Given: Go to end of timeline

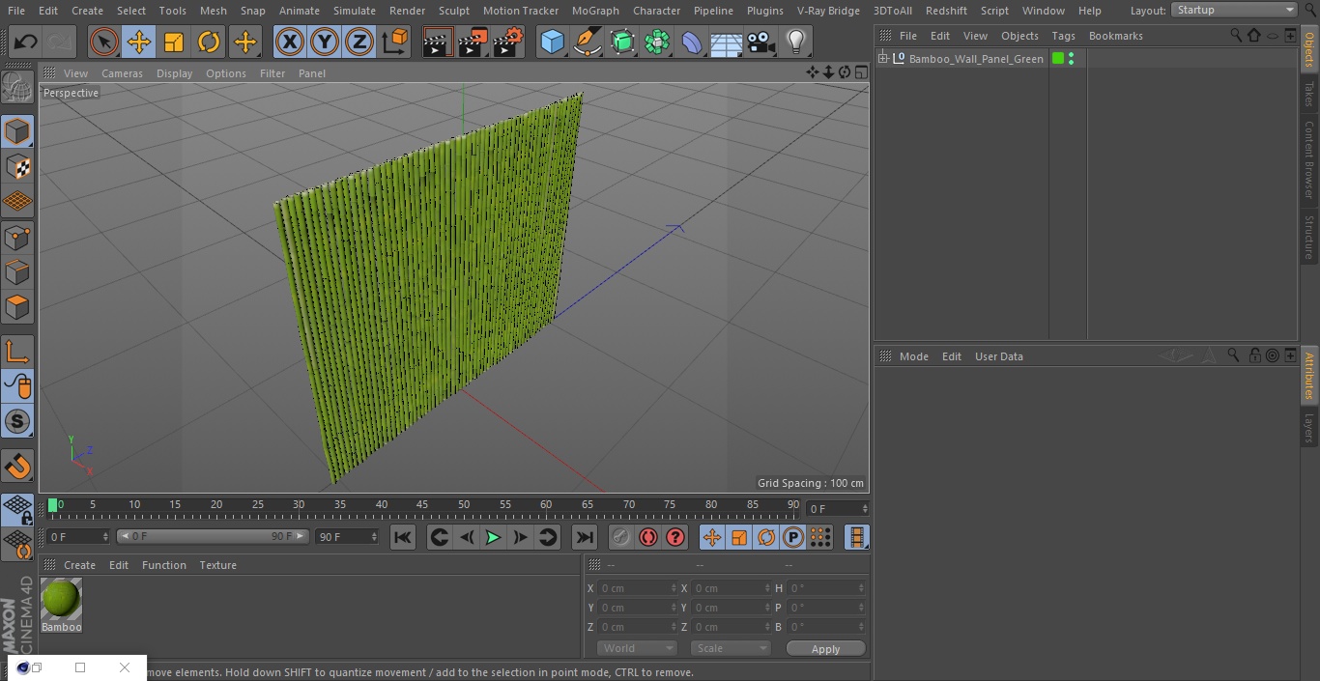Looking at the screenshot, I should pyautogui.click(x=585, y=537).
